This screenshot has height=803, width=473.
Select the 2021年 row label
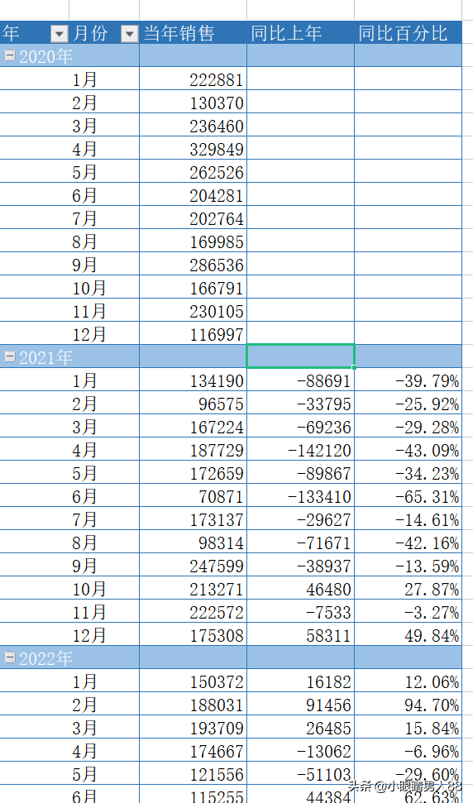(46, 357)
